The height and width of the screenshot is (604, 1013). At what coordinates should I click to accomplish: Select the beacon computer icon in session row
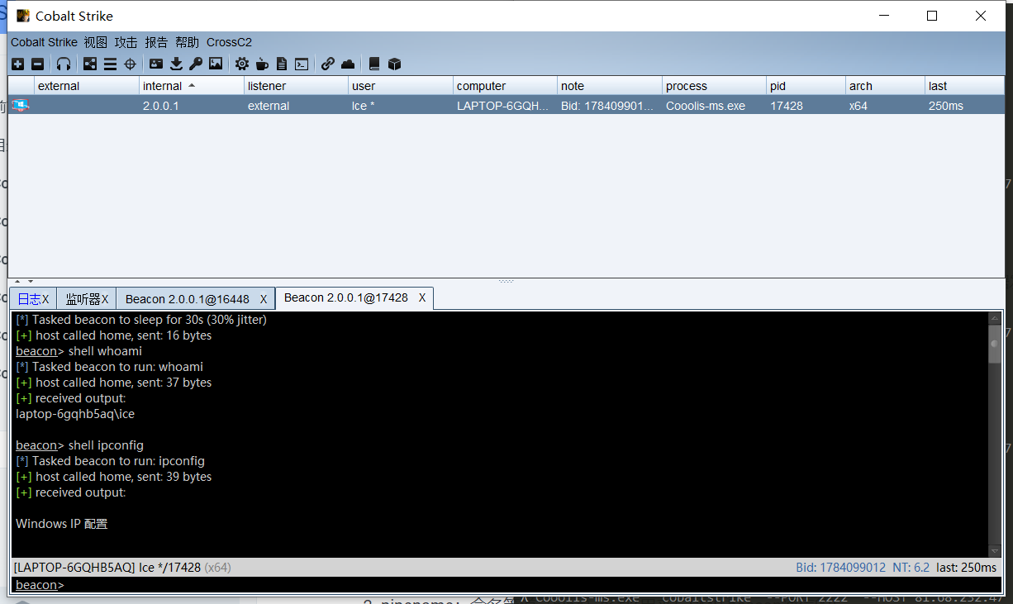click(21, 105)
